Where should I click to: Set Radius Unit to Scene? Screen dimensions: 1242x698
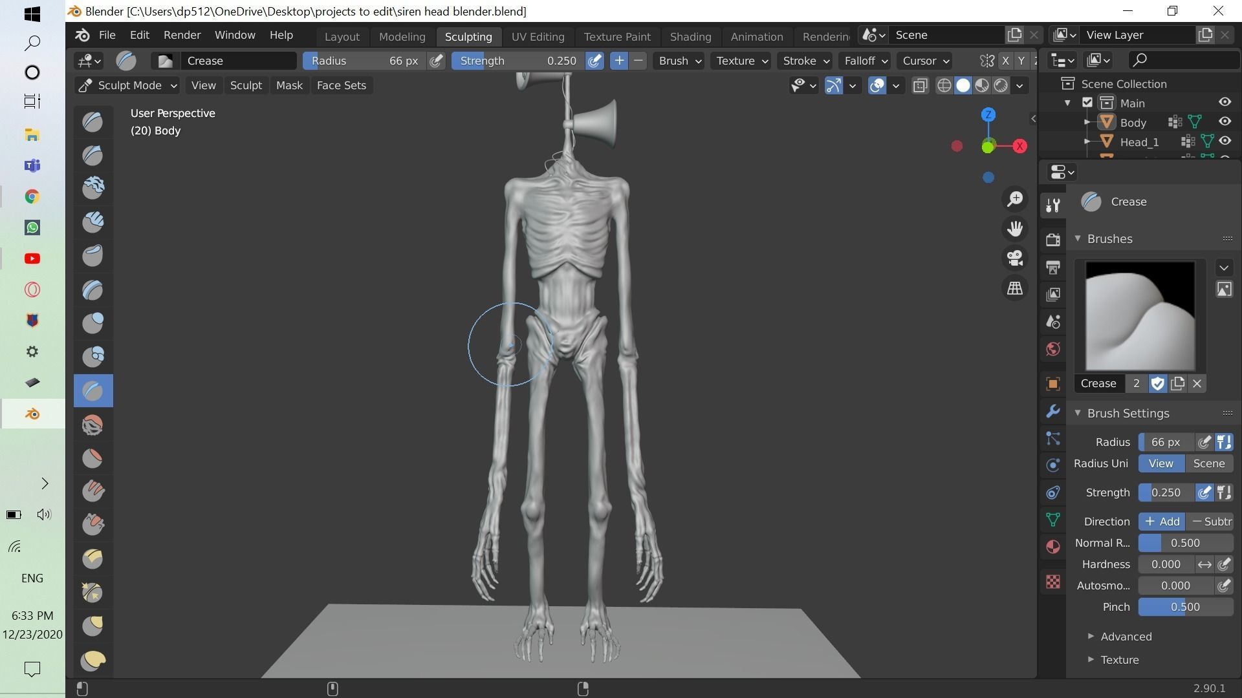point(1209,463)
